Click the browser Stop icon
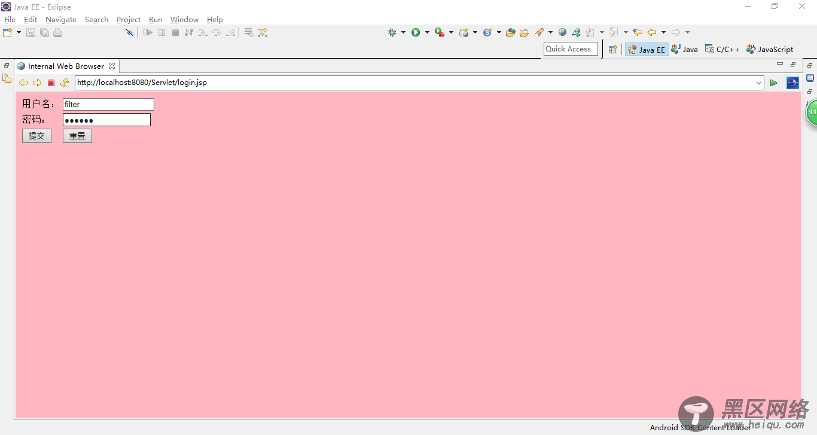 pos(51,83)
